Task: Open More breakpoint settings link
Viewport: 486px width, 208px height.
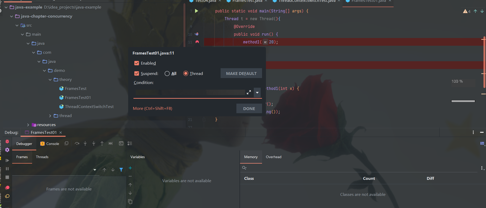Action: (152, 109)
